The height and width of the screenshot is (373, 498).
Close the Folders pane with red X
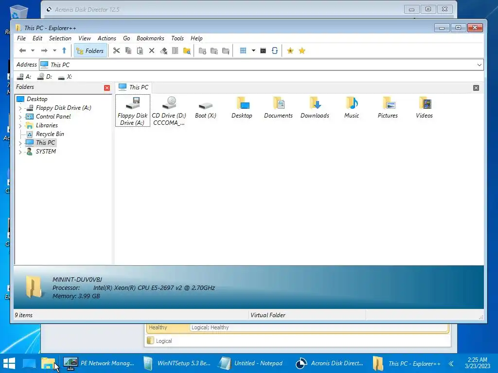107,87
